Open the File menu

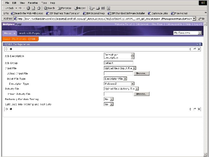7,3
